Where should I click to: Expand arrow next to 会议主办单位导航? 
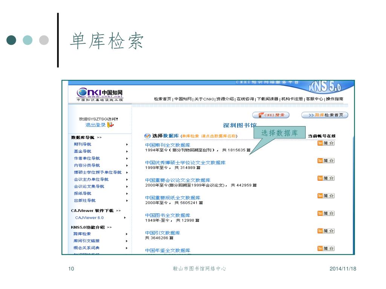click(127, 179)
